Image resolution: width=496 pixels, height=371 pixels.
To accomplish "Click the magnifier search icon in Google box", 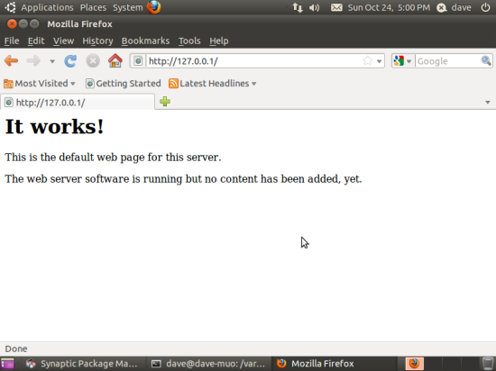I will coord(486,60).
